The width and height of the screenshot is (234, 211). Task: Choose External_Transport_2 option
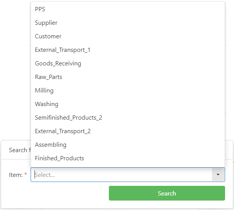pos(62,131)
